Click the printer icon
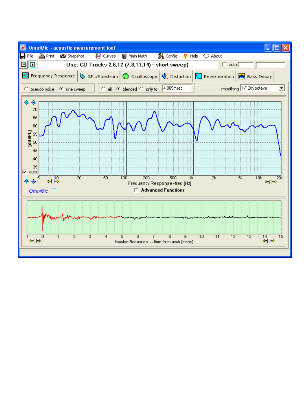 [42, 56]
